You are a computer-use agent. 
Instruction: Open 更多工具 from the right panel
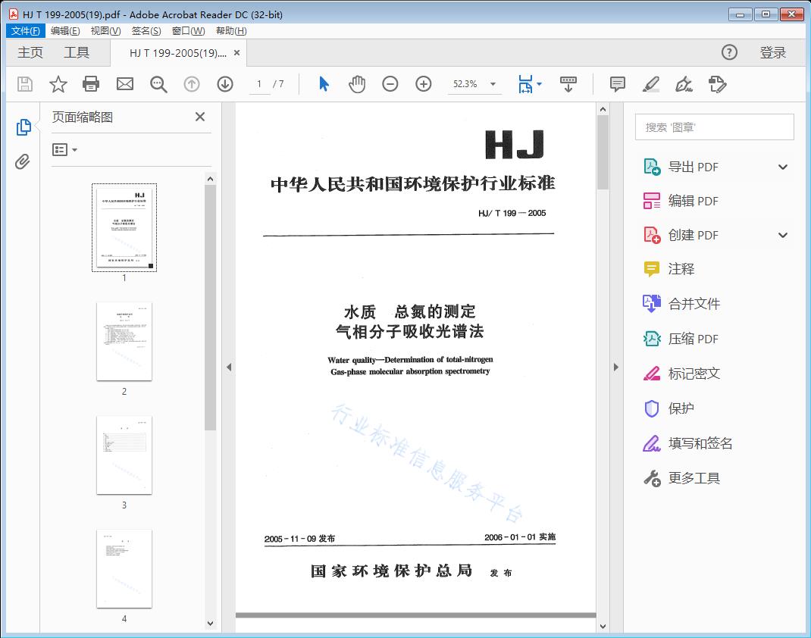coord(694,478)
